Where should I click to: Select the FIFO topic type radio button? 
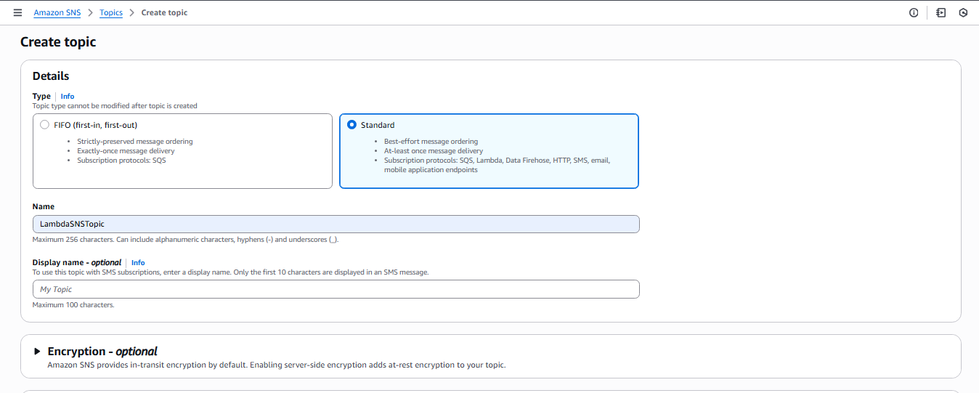45,125
